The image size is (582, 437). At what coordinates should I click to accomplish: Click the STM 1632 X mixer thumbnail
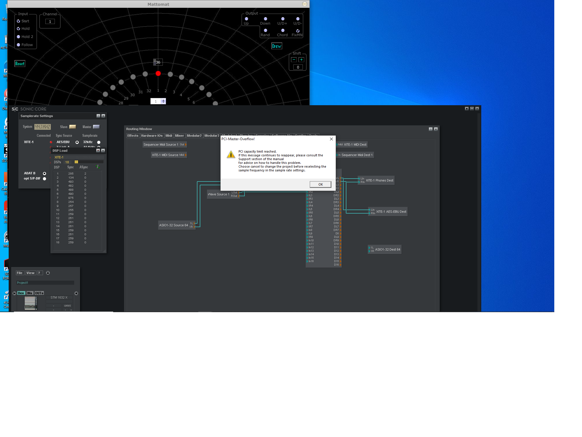tap(31, 303)
